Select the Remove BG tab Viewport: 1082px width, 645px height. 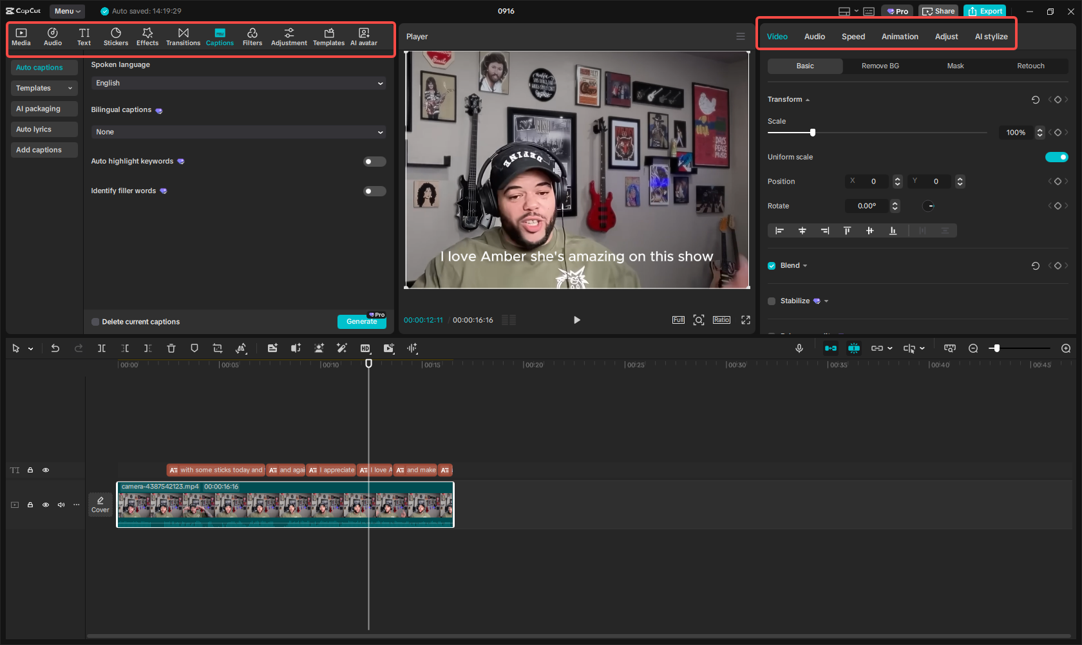click(x=880, y=66)
